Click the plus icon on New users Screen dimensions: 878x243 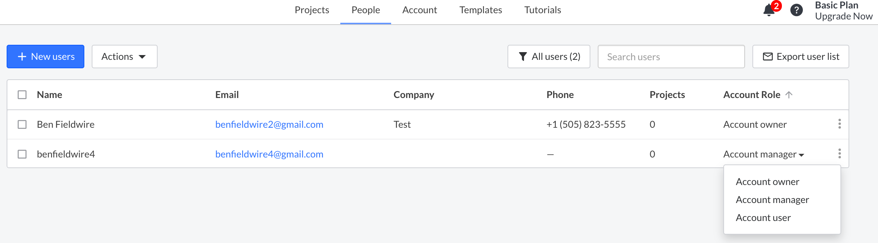(22, 57)
